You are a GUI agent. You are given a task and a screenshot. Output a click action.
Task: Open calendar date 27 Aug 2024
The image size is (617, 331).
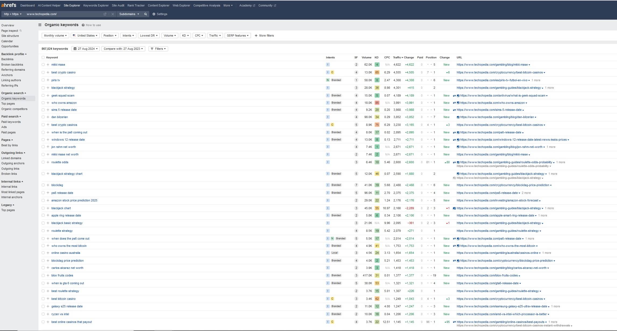pyautogui.click(x=86, y=49)
